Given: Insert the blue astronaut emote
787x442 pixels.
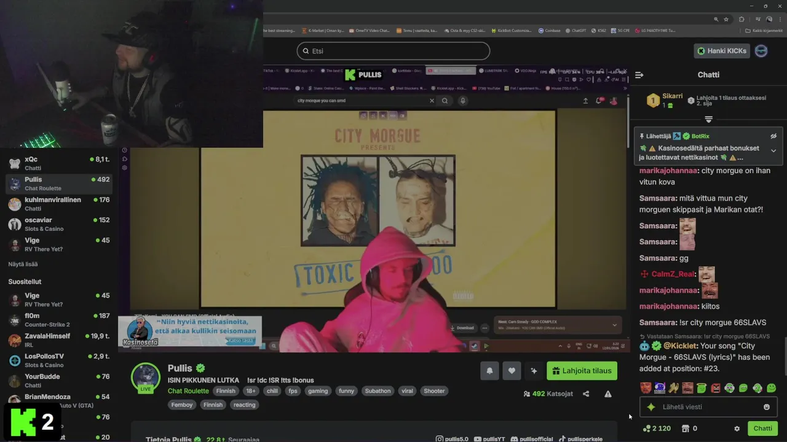Looking at the screenshot, I should (x=660, y=388).
